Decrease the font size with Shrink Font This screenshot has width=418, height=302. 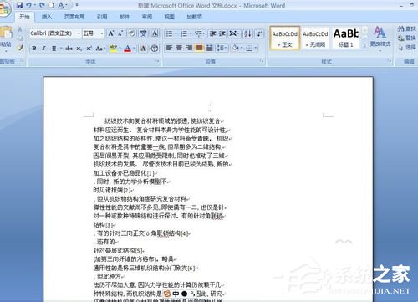tap(120, 33)
